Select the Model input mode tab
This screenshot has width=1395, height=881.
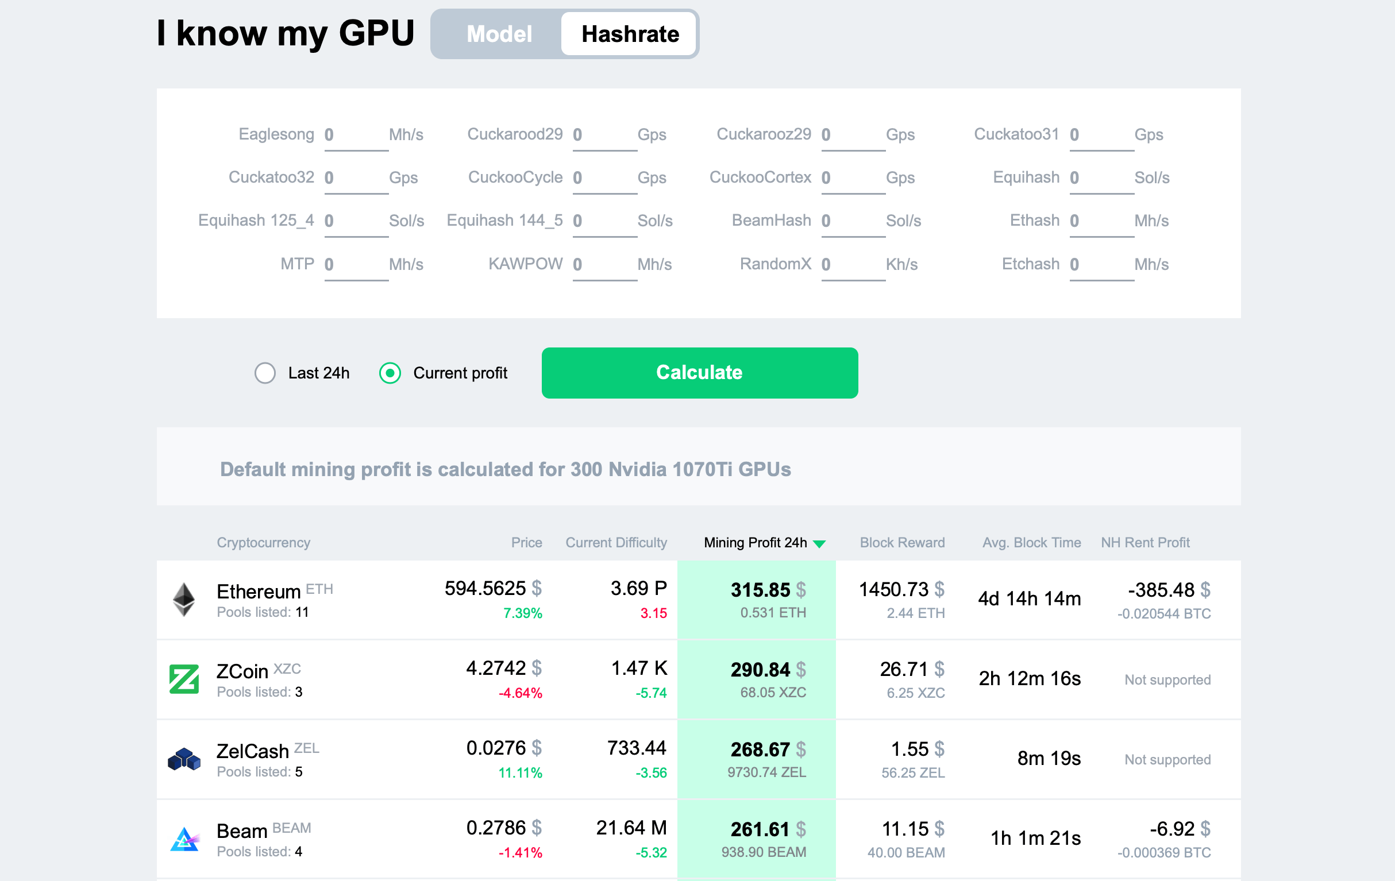(x=498, y=33)
